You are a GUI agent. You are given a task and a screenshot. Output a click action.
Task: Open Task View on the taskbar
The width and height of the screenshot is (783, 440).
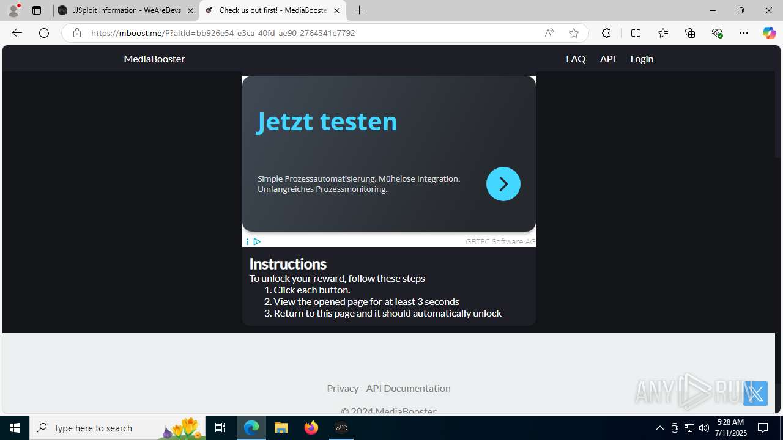tap(220, 428)
